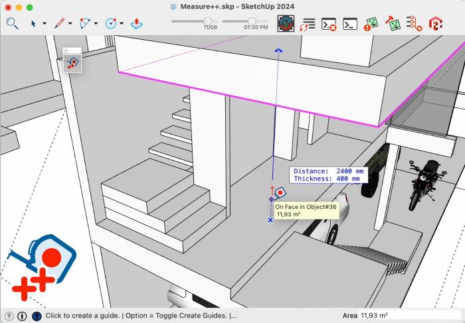Open the Ruby console terminal icon
This screenshot has width=465, height=323.
coord(350,24)
